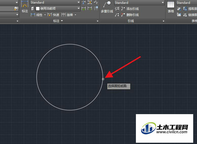Click the 快速 label

pyautogui.click(x=56, y=15)
